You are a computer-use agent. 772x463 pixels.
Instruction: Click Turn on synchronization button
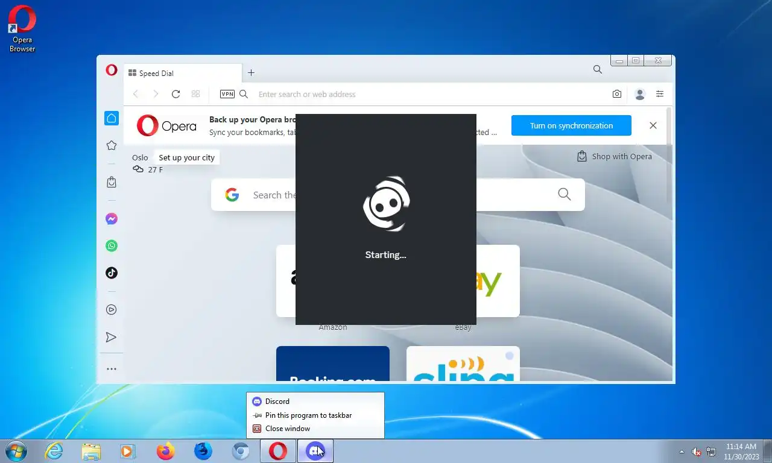571,125
